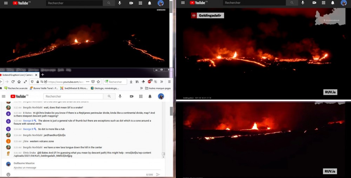Reload the Iceland Eruption Live page
The width and height of the screenshot is (351, 178).
[13, 82]
